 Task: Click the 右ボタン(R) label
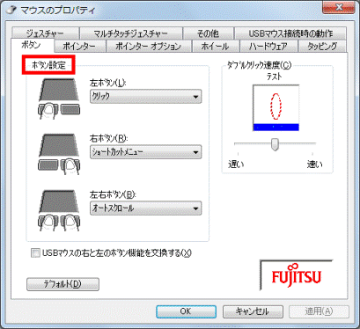click(x=108, y=138)
